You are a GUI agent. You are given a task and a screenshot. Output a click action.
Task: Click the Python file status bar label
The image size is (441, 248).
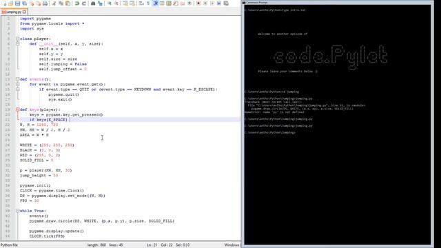[9, 245]
